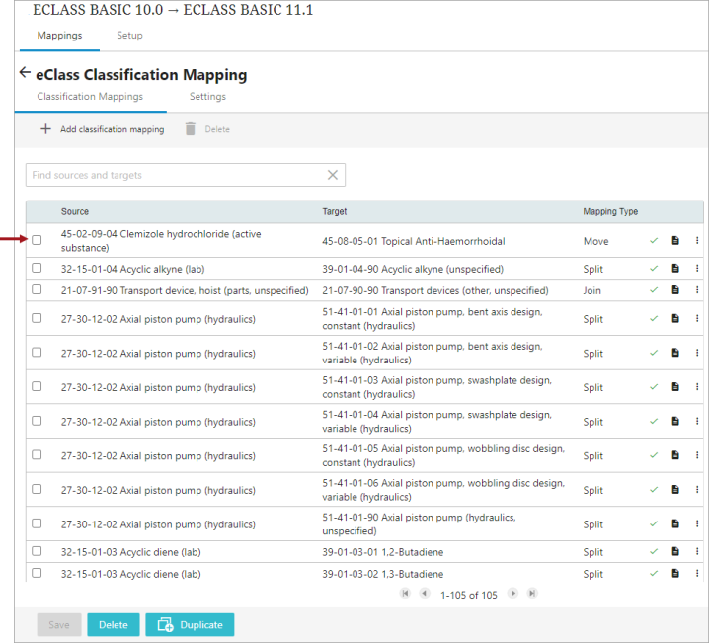Open three-dot menu for target 51-41-01-05 row
This screenshot has height=643, width=709.
point(697,455)
